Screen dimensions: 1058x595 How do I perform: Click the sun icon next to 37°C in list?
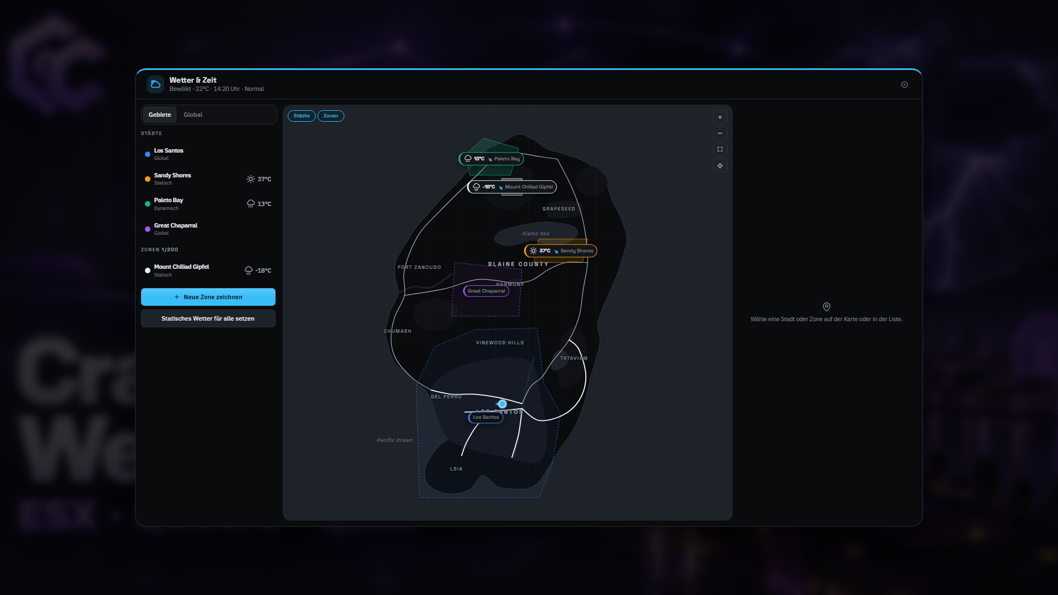click(251, 179)
